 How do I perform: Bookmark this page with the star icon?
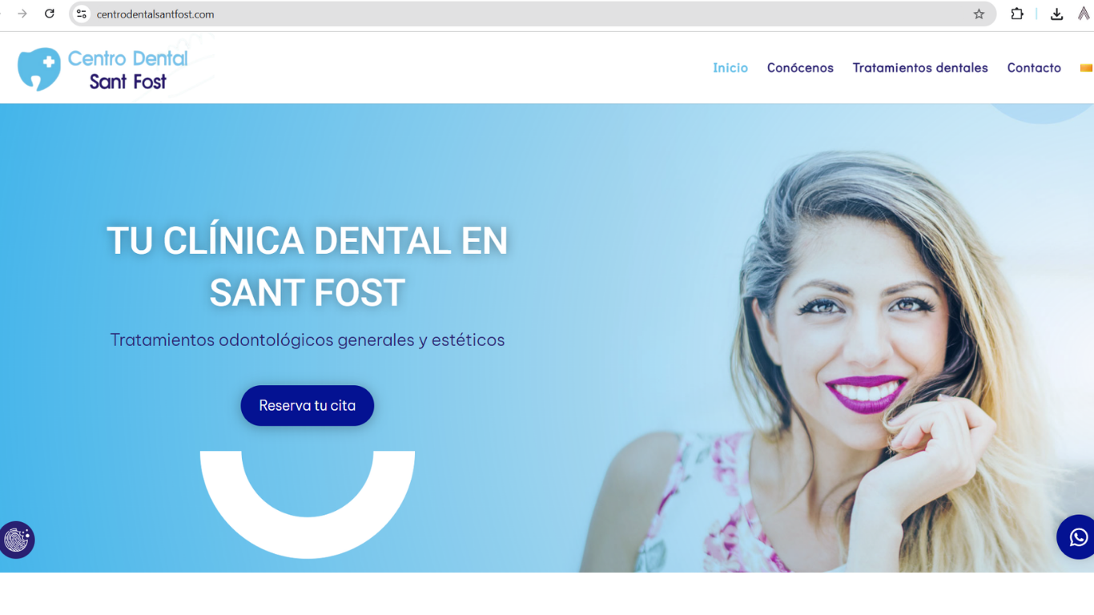(979, 14)
